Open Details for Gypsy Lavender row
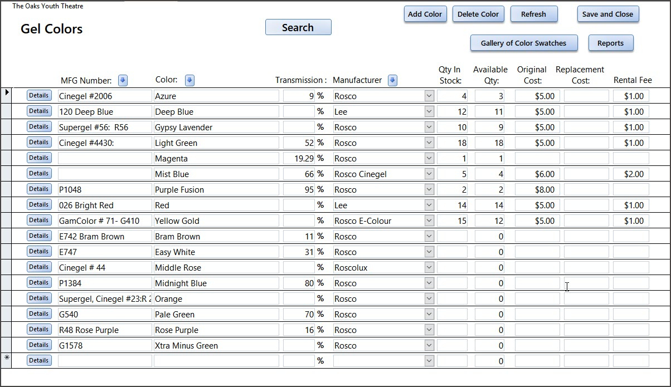Screen dimensions: 671x387 pos(39,127)
